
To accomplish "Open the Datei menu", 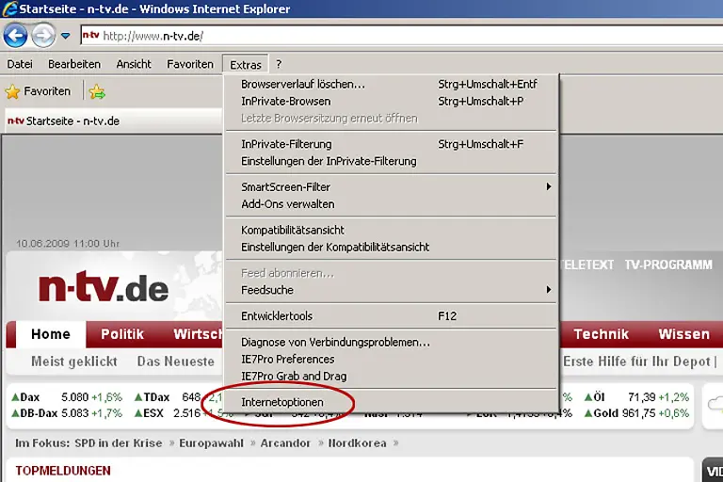I will click(20, 64).
